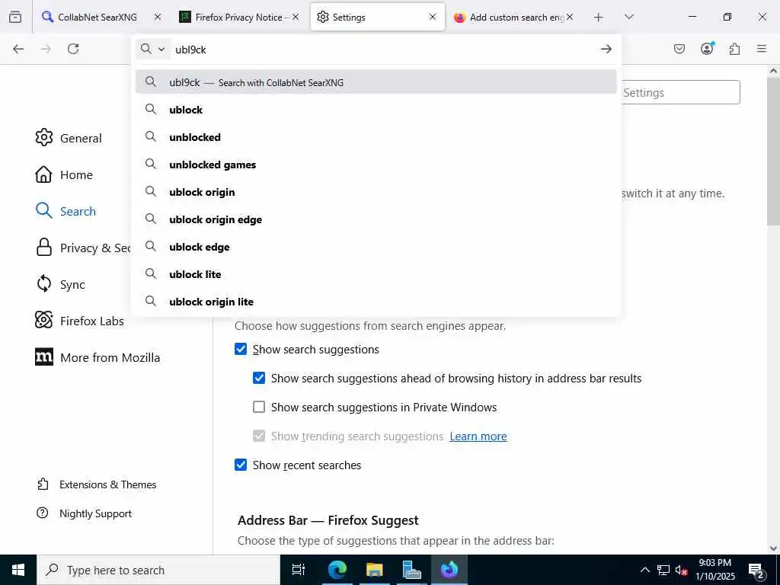The image size is (780, 585).
Task: Click the Firefox Nightly taskbar icon
Action: (x=449, y=570)
